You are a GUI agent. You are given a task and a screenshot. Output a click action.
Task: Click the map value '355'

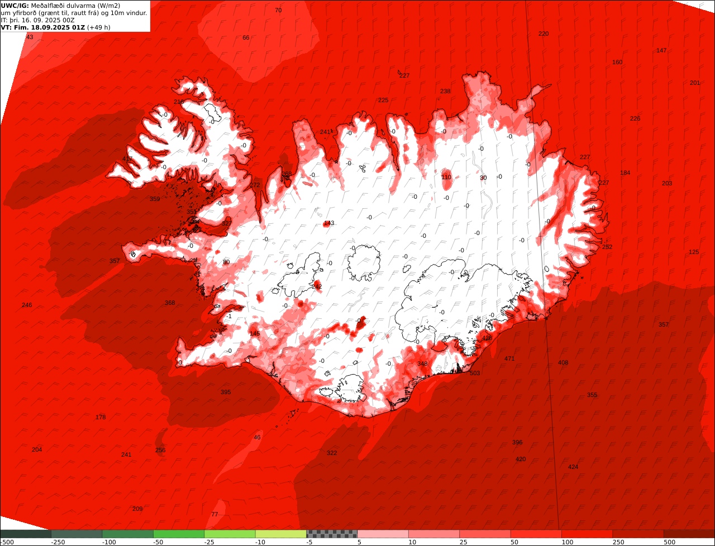tap(592, 395)
